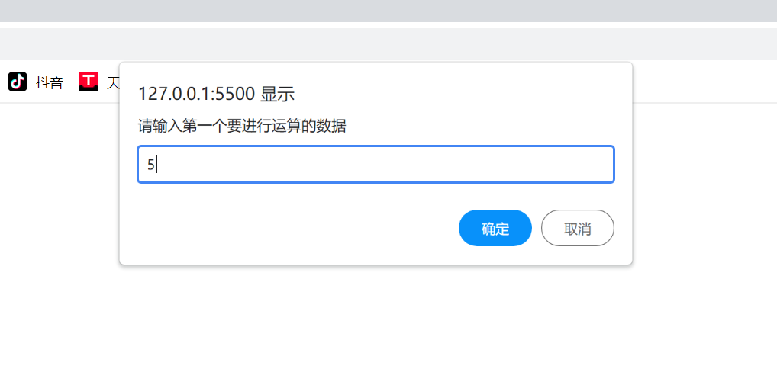Click the browser tab strip at top

coord(388,11)
